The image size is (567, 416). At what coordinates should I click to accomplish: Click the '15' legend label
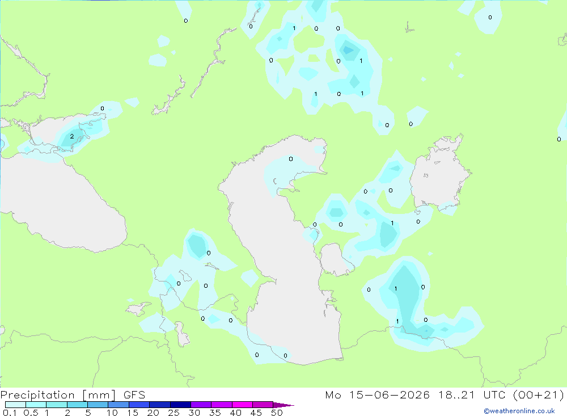point(133,413)
